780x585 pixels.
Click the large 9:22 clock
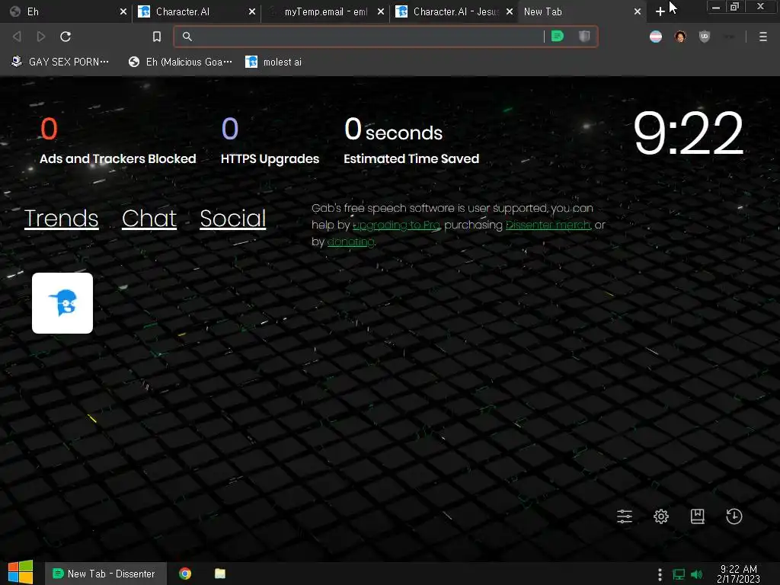(689, 133)
